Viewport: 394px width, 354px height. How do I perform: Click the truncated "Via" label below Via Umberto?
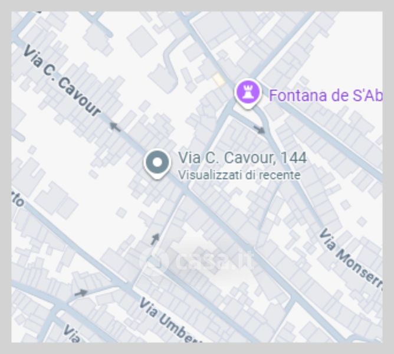[x=71, y=334]
